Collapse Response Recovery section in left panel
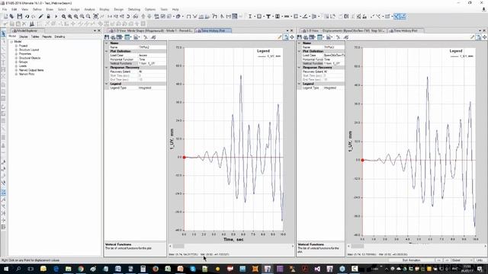The width and height of the screenshot is (488, 274). (107, 68)
